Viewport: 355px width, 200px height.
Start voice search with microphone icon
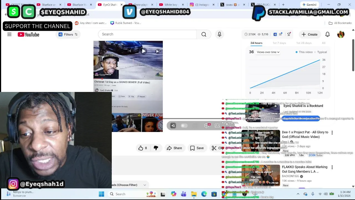pyautogui.click(x=219, y=34)
